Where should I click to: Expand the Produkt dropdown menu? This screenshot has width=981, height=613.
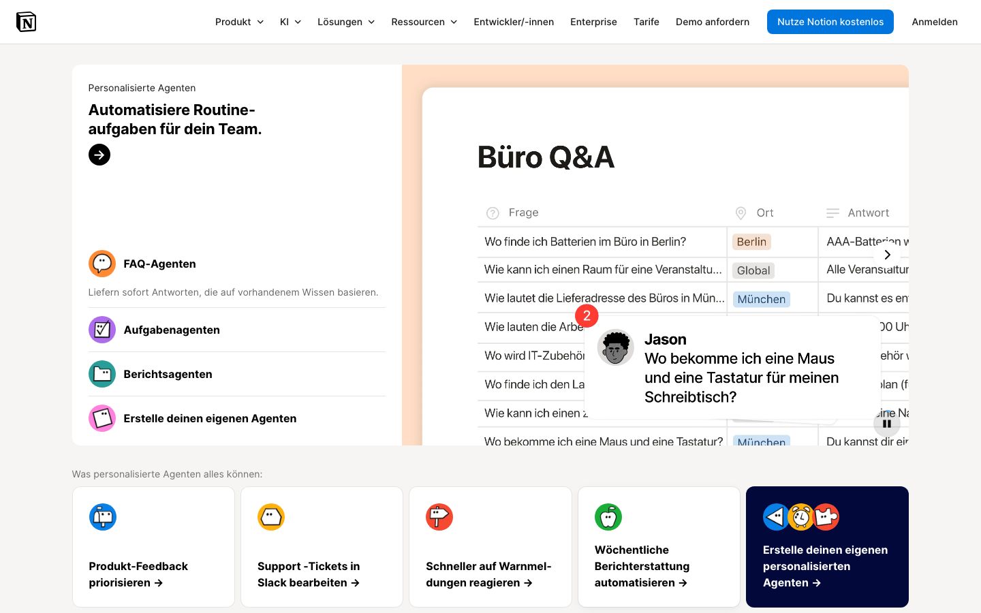point(239,22)
